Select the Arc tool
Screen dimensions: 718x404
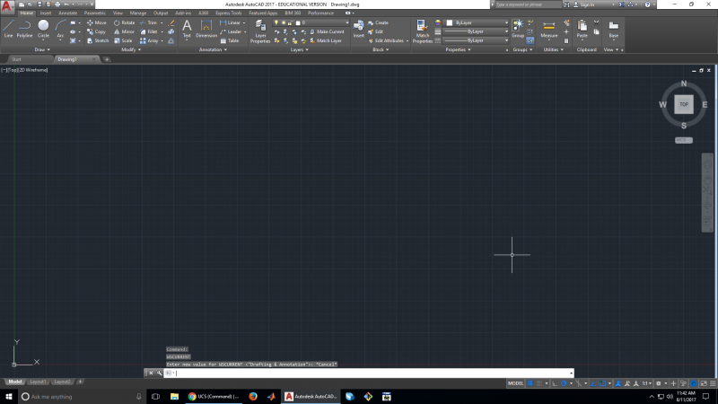pos(60,29)
